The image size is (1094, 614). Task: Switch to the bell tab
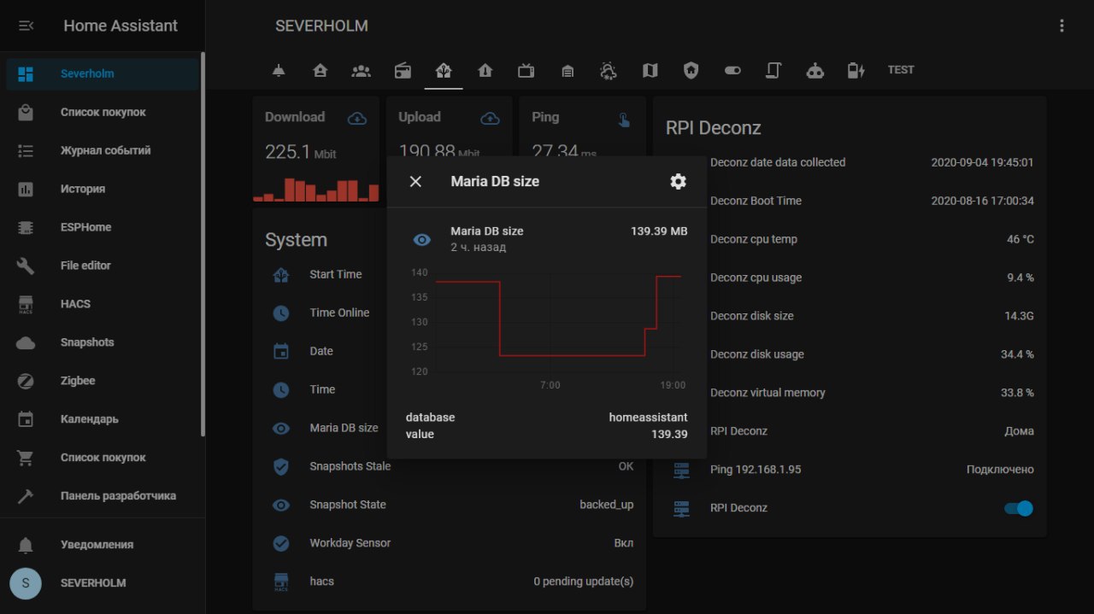tap(279, 70)
